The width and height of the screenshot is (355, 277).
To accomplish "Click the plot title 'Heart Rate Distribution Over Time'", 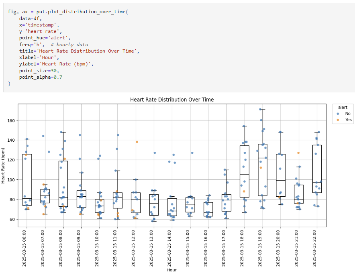I will (172, 99).
